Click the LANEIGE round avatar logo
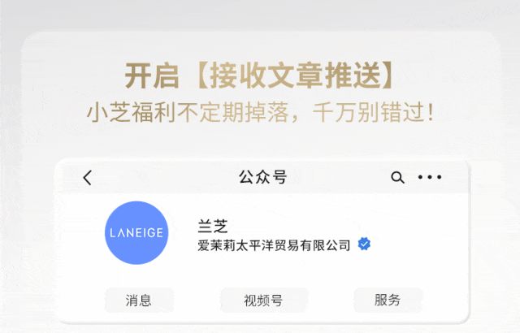 pos(136,232)
